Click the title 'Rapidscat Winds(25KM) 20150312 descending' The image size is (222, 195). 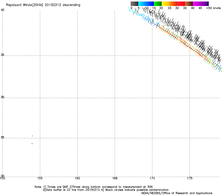tap(43, 5)
